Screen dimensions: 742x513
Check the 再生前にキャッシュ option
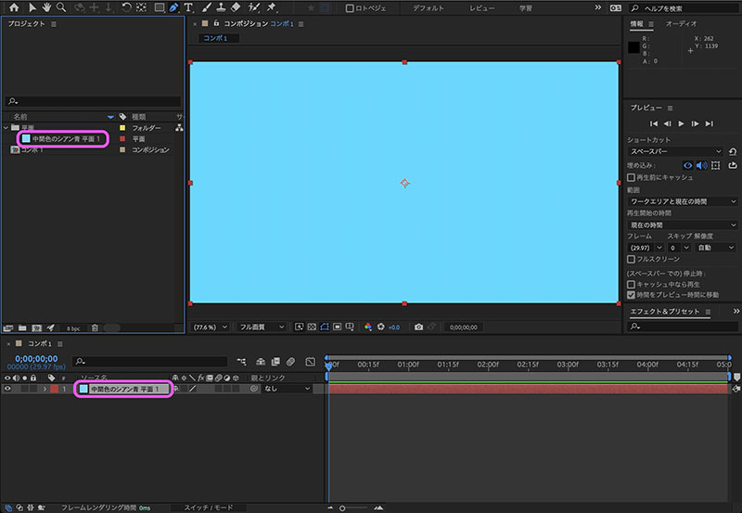point(631,177)
